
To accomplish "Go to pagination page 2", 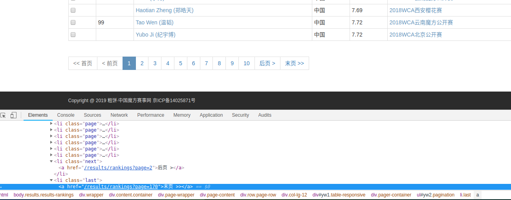I will click(x=142, y=63).
